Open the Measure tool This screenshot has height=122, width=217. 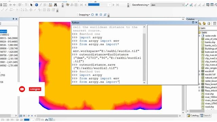coord(50,5)
